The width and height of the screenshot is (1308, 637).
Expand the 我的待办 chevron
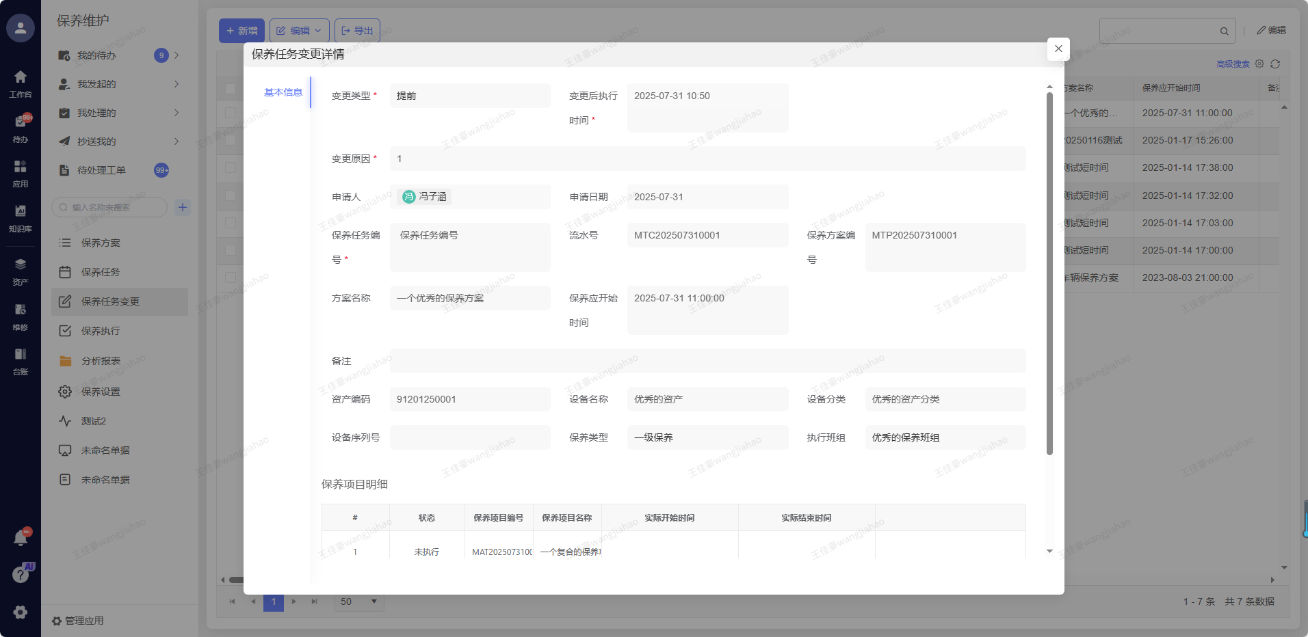tap(176, 55)
